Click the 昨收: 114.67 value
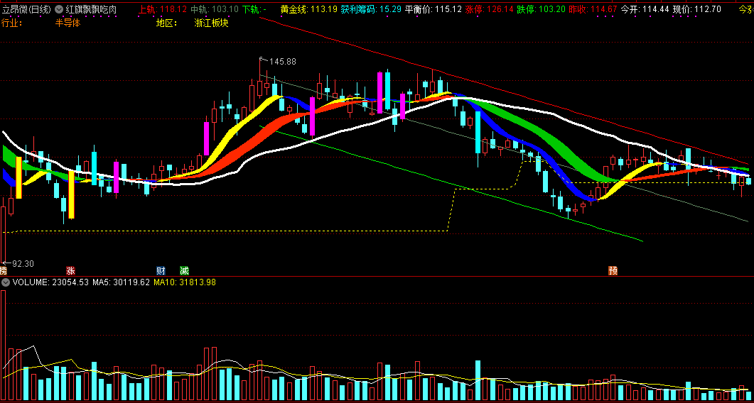754x403 pixels. pyautogui.click(x=593, y=9)
